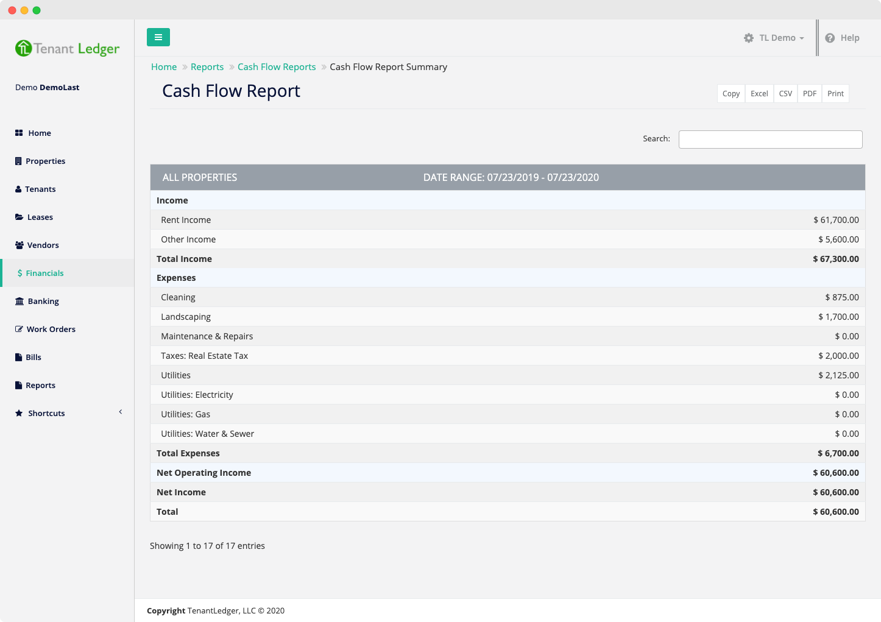Viewport: 881px width, 622px height.
Task: Click the Tenant Ledger logo
Action: [67, 48]
